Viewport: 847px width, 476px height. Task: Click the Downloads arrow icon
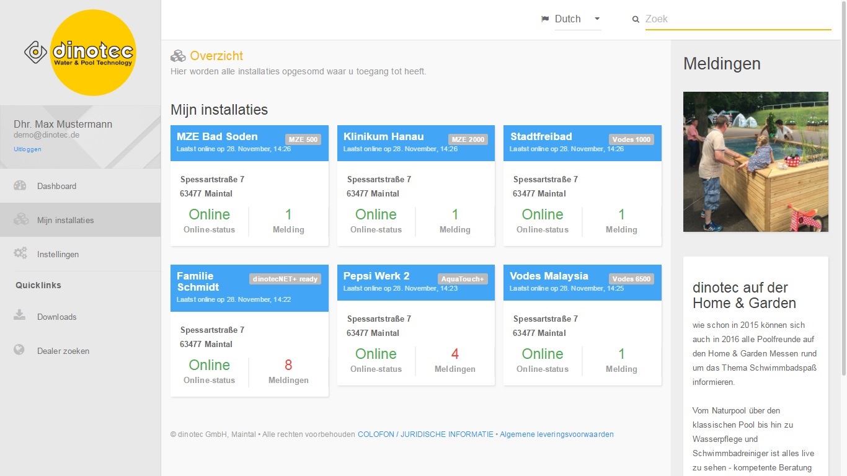click(x=20, y=315)
